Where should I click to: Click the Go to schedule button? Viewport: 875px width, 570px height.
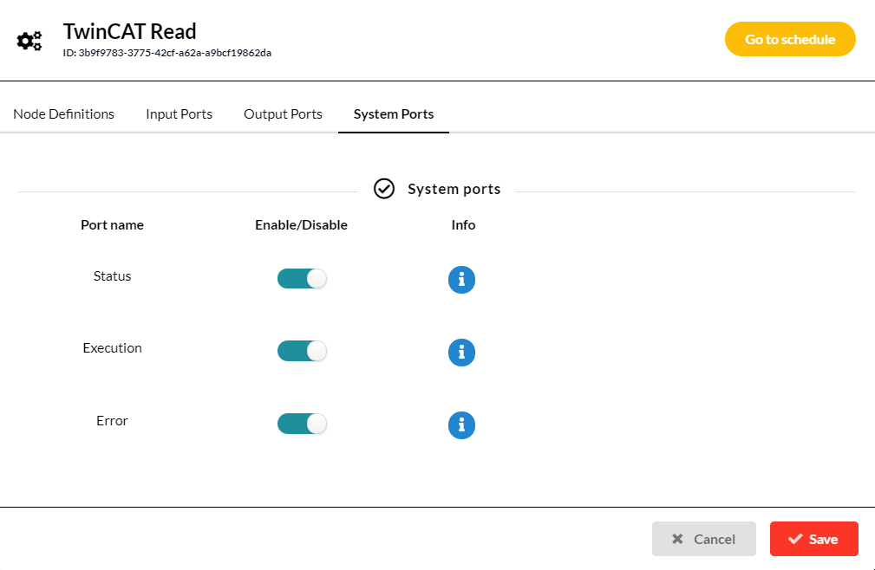click(790, 39)
